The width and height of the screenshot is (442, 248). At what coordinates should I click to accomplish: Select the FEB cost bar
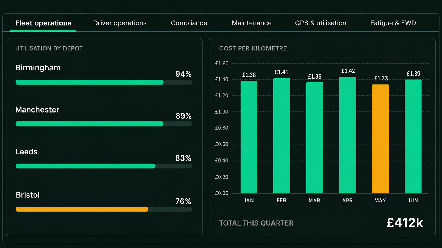click(282, 136)
